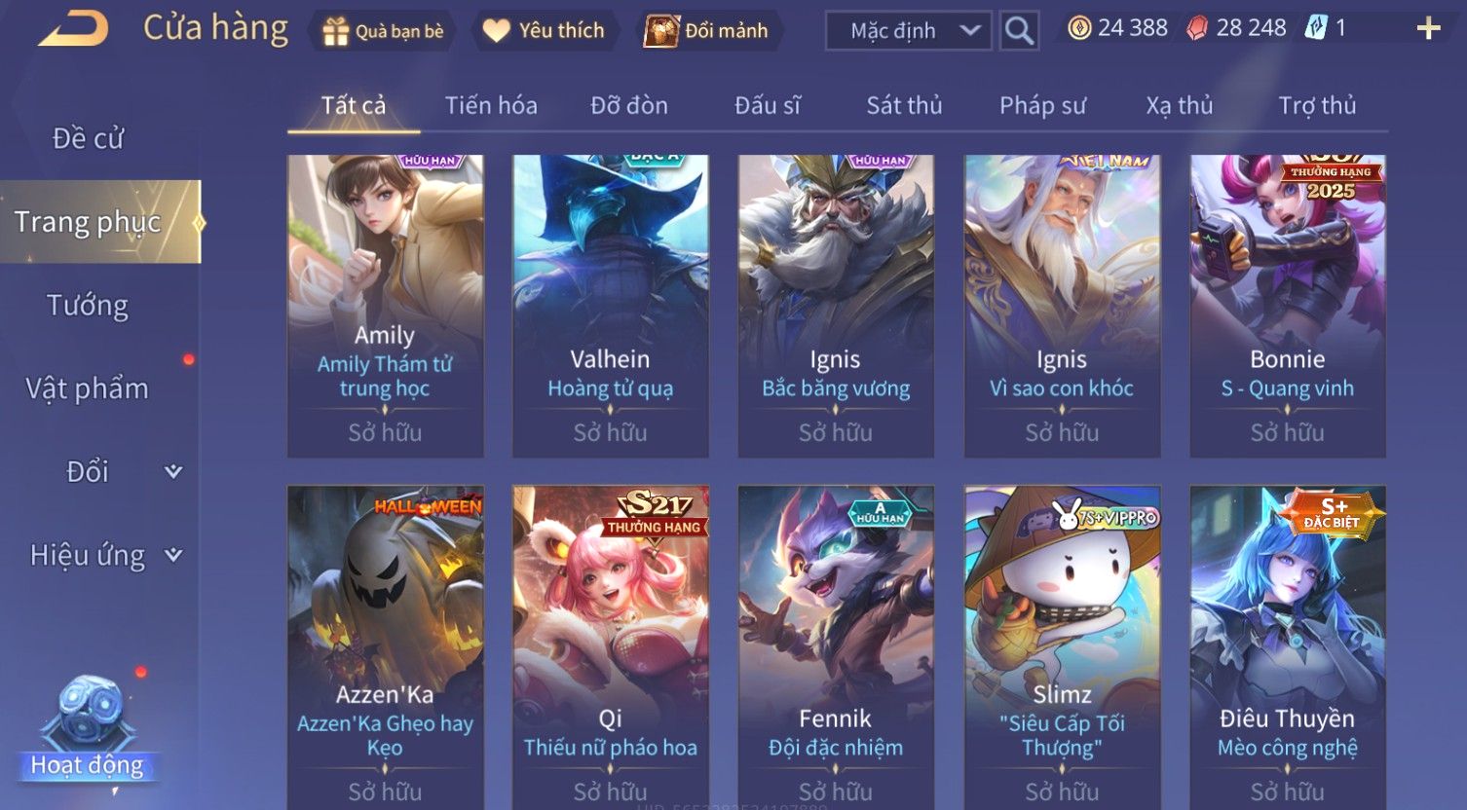
Task: Switch to the Pháp sư tab
Action: click(1042, 105)
